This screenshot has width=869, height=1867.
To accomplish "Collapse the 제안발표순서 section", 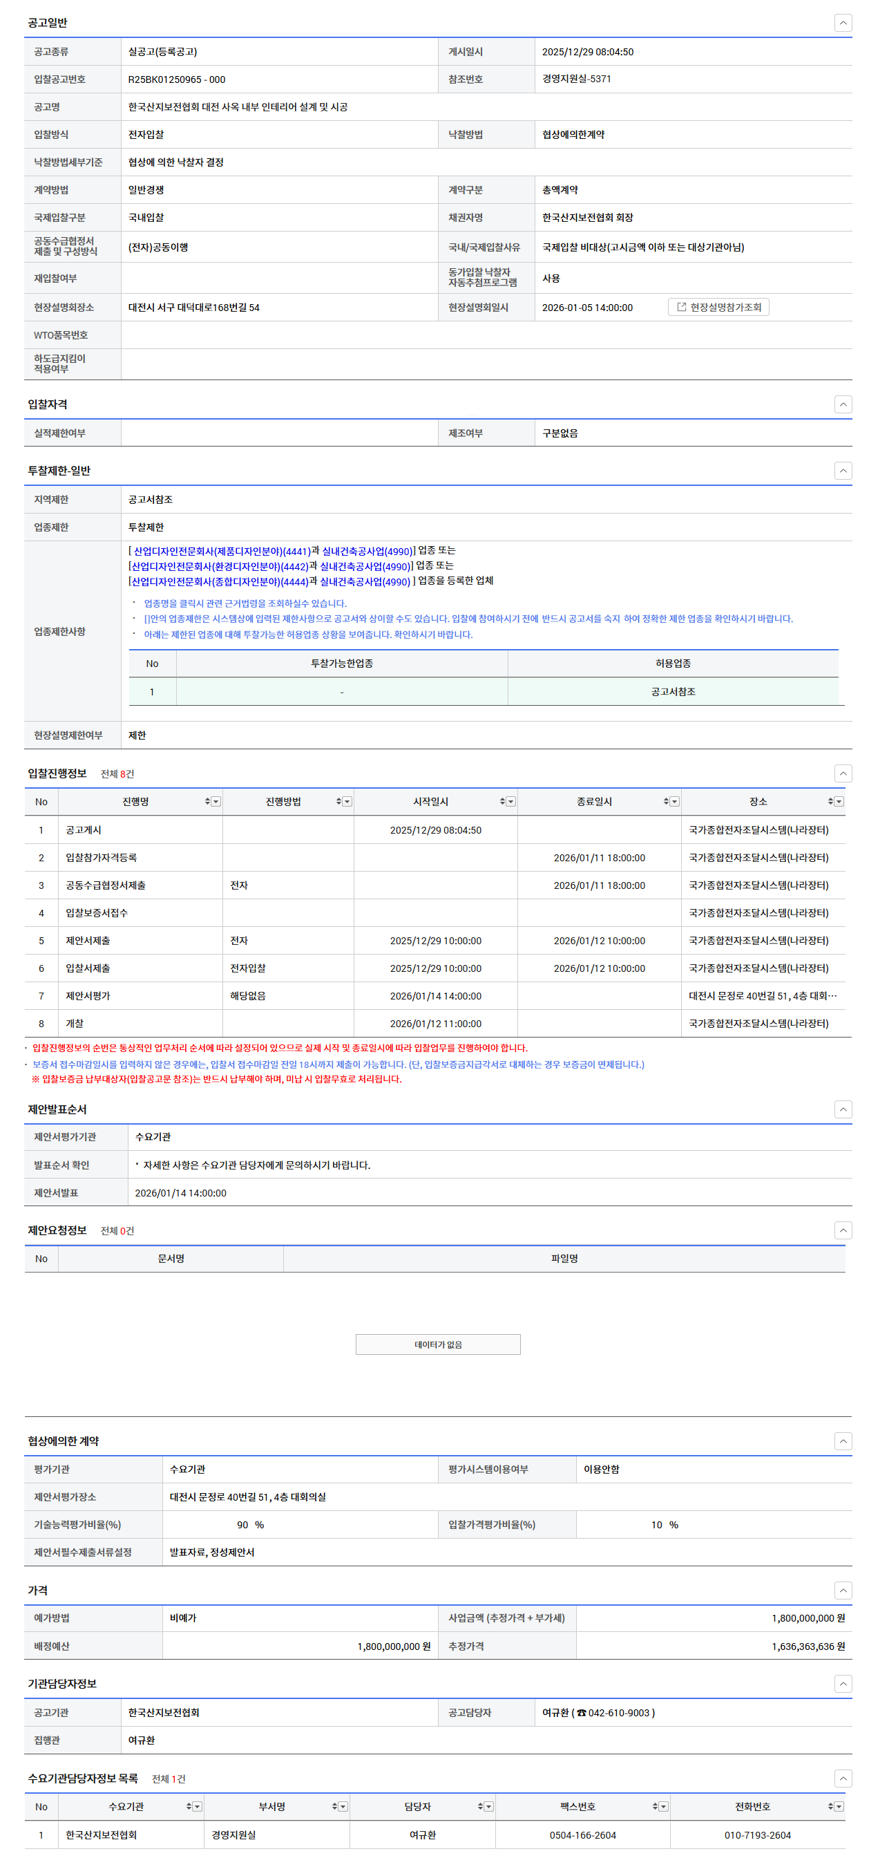I will [842, 1109].
